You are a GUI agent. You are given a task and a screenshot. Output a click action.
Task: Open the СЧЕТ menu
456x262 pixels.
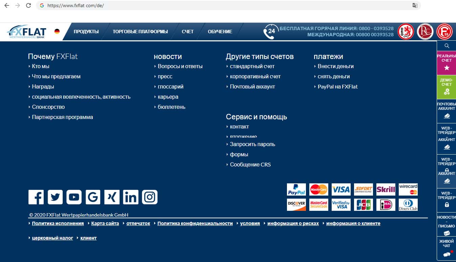tap(188, 32)
